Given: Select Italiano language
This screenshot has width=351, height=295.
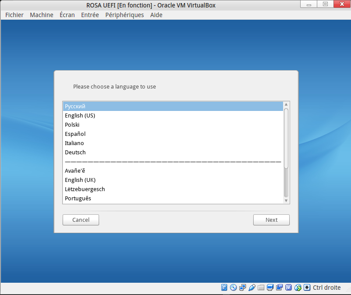Looking at the screenshot, I should click(x=173, y=143).
